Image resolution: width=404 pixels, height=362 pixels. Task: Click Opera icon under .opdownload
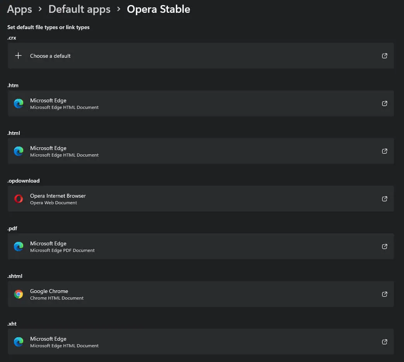tap(19, 199)
